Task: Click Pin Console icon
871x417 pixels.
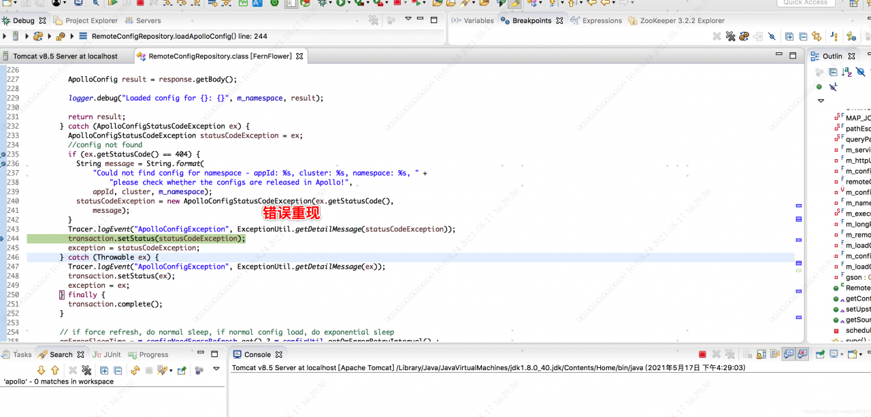Action: pos(820,354)
